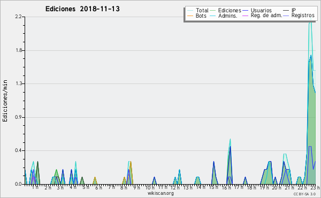Click the 20 h x-axis label

tap(277, 187)
